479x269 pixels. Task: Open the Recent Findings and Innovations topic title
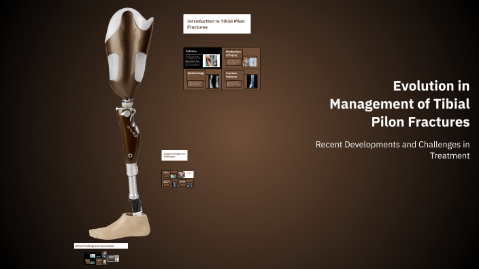(101, 246)
